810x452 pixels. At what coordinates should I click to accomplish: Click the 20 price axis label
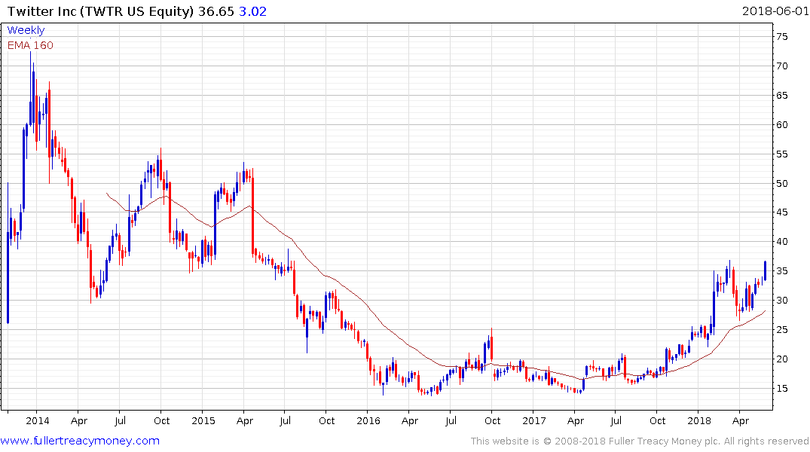coord(781,359)
